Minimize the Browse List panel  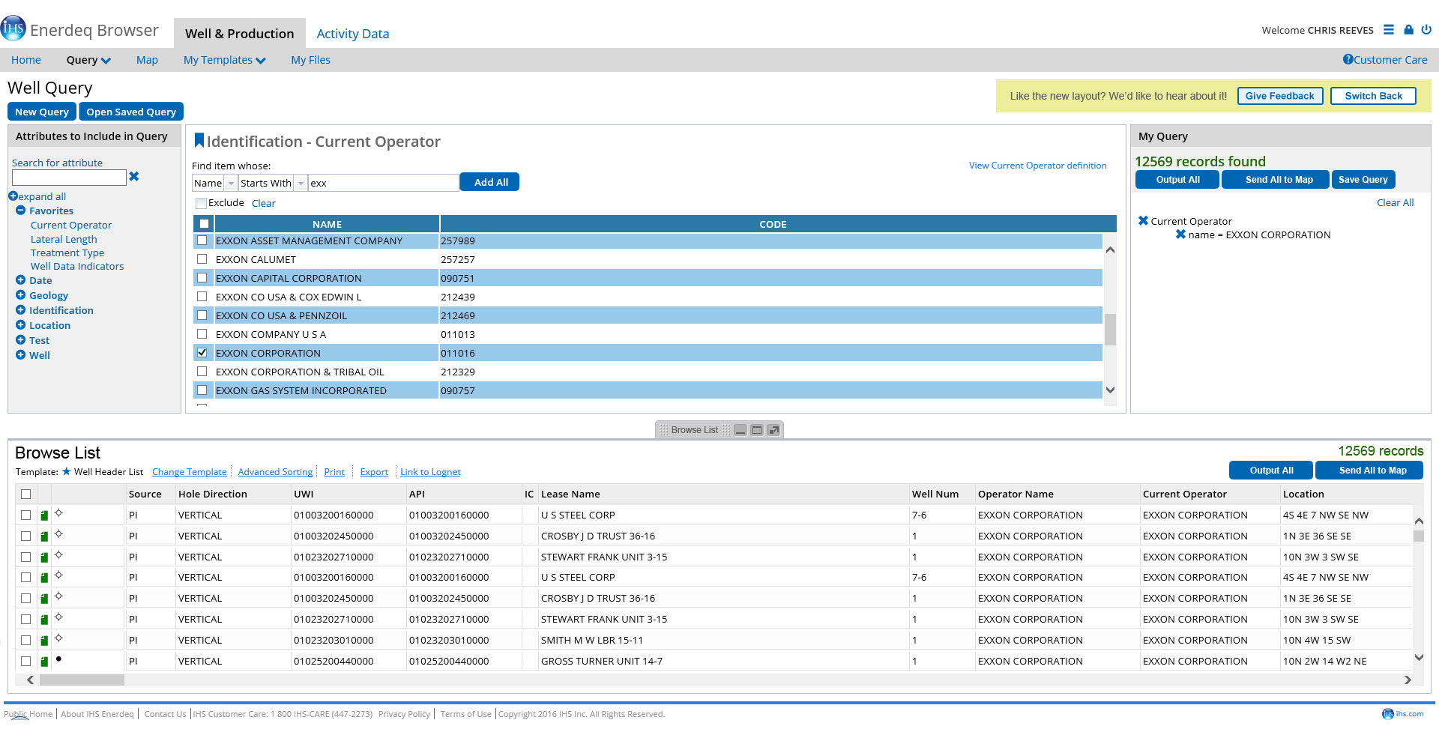(x=740, y=430)
